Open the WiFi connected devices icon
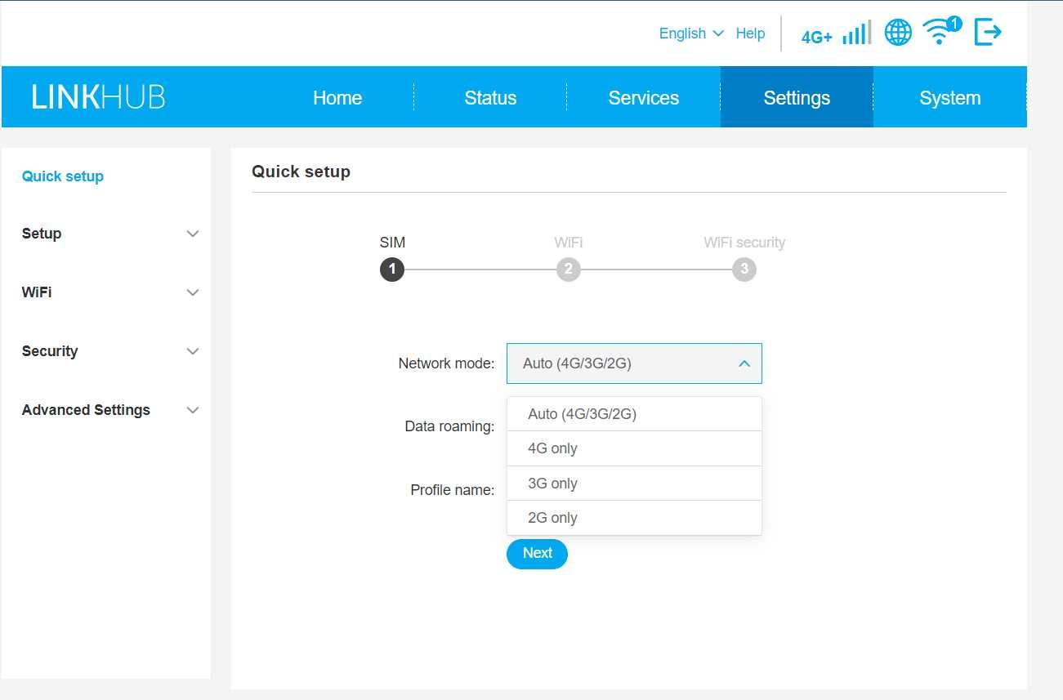This screenshot has height=700, width=1063. click(941, 32)
